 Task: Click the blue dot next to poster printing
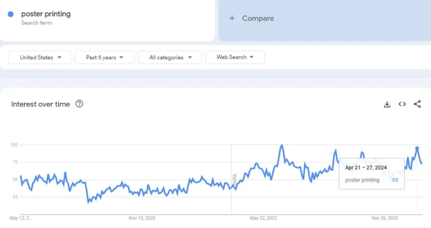11,14
